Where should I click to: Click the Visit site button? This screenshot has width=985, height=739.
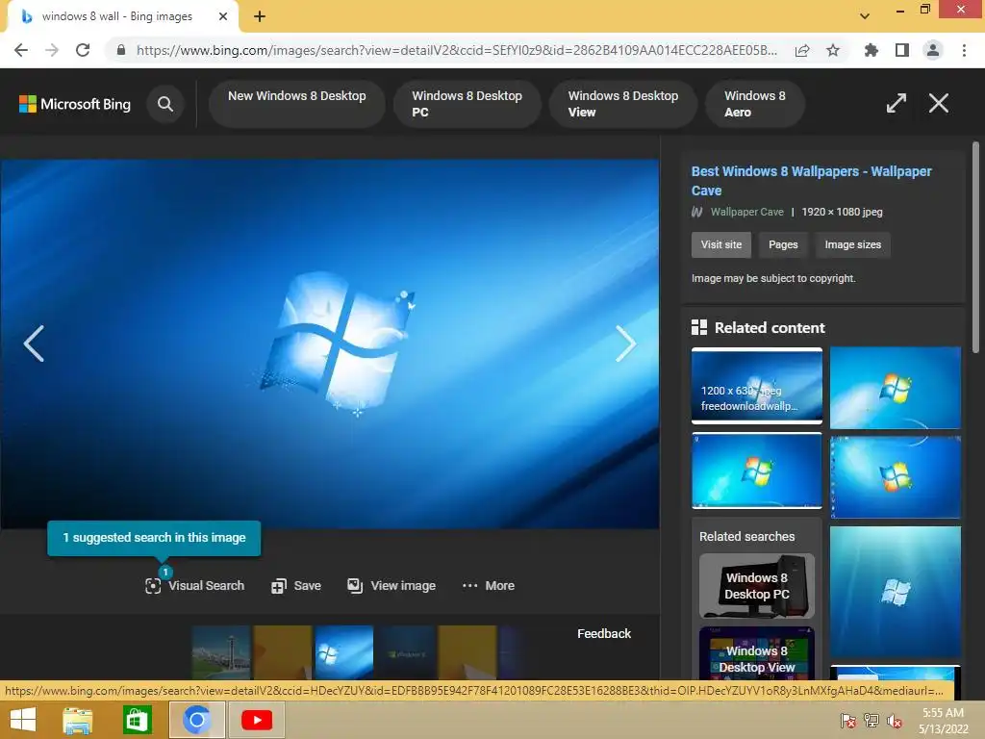coord(721,244)
